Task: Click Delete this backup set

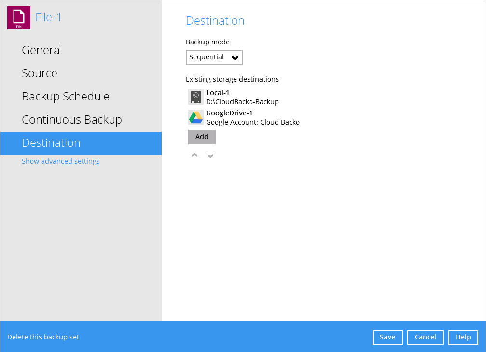Action: (x=43, y=337)
